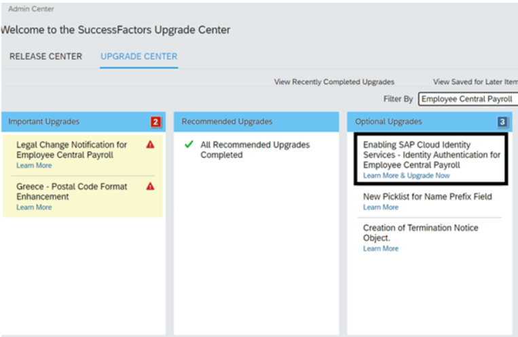Switch to the Release Center tab
The width and height of the screenshot is (518, 337).
pyautogui.click(x=45, y=56)
